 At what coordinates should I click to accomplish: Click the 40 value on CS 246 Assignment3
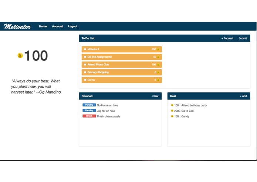[x=155, y=57]
